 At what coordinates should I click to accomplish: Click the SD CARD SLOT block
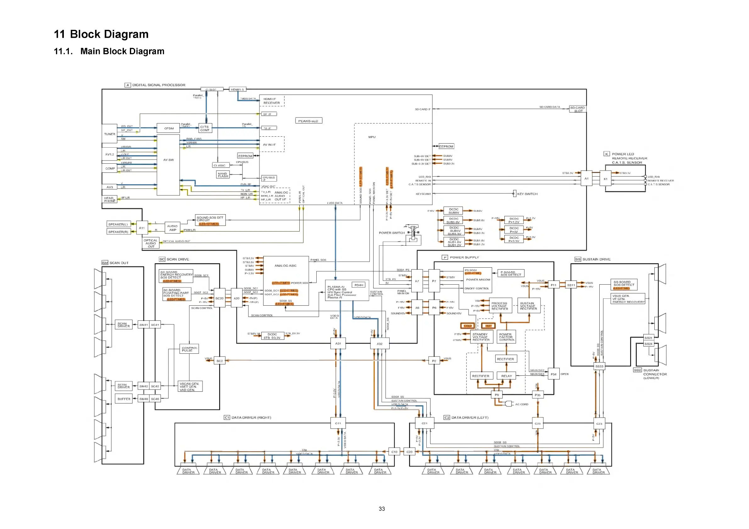pyautogui.click(x=577, y=109)
